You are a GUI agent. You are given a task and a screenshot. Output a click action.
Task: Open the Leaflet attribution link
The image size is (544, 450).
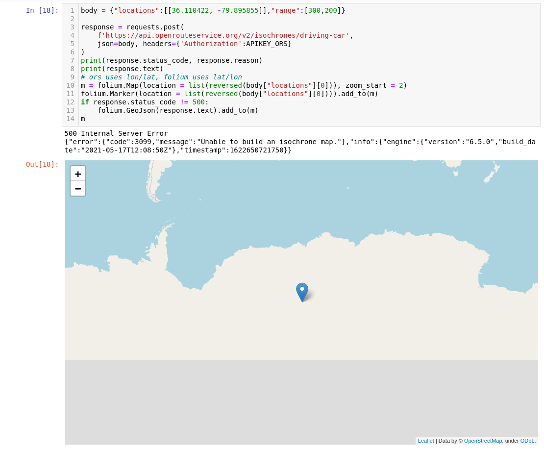pyautogui.click(x=425, y=440)
